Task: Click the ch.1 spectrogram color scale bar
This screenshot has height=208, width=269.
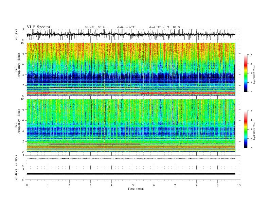Action: pyautogui.click(x=246, y=73)
